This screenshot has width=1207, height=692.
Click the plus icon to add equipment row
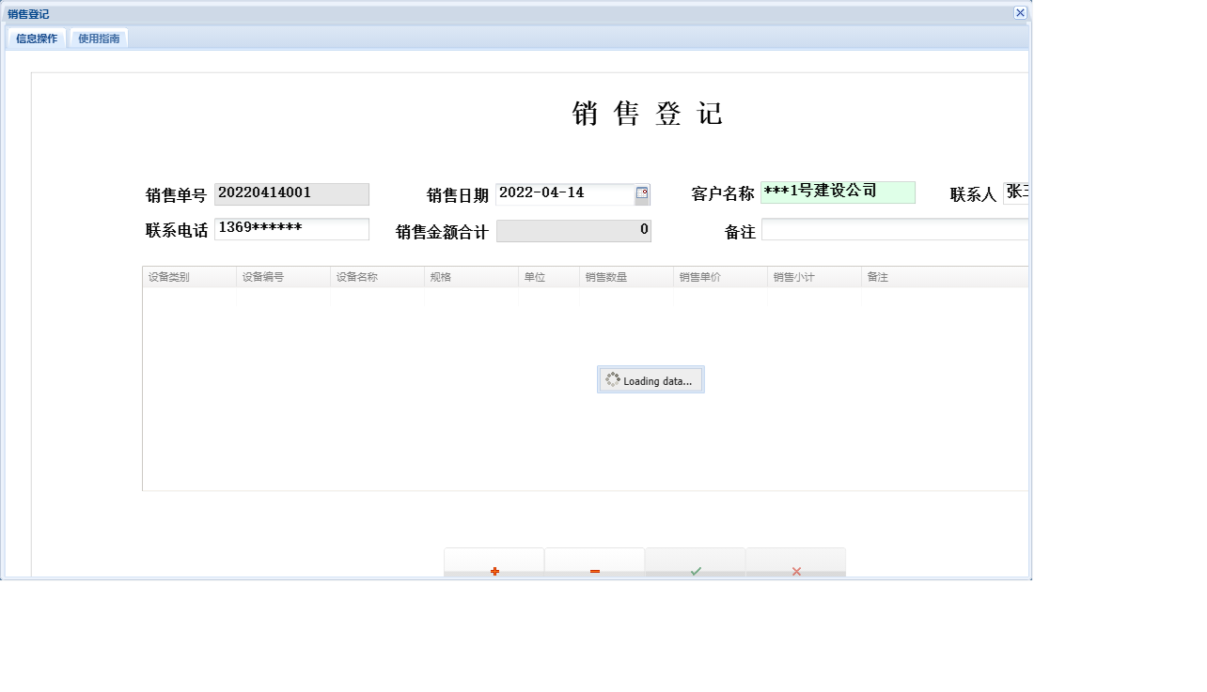pyautogui.click(x=494, y=569)
